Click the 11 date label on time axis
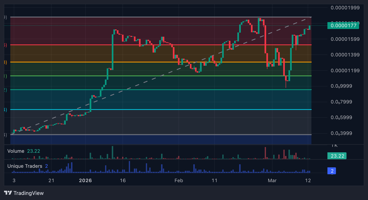Viewport: 368px width, 200px height. [x=214, y=180]
